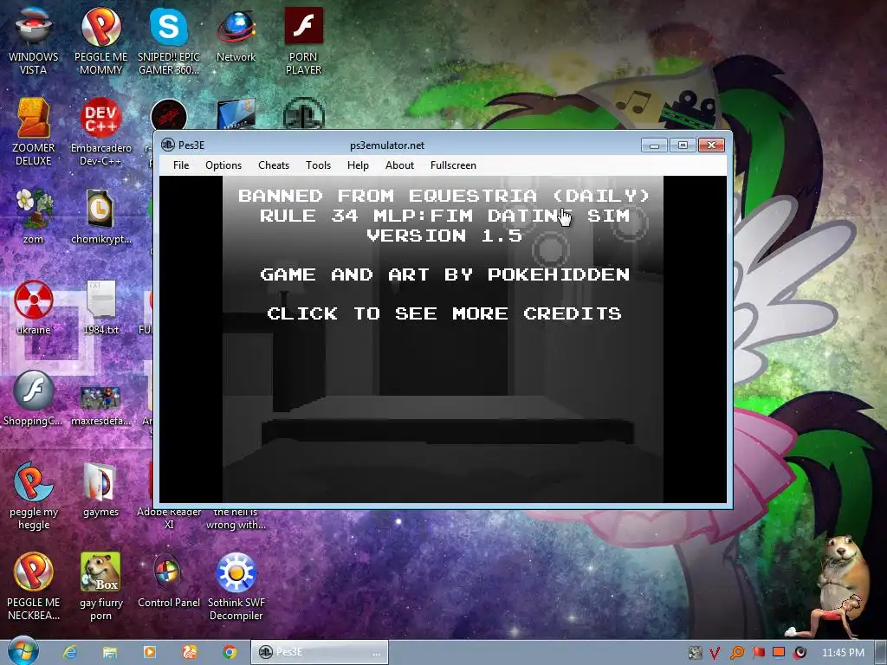
Task: Select the ShoppingC... Flash icon
Action: click(34, 398)
